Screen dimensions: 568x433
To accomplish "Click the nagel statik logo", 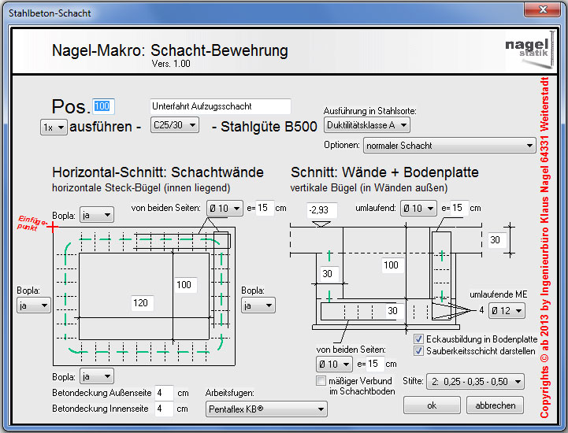I will [522, 50].
